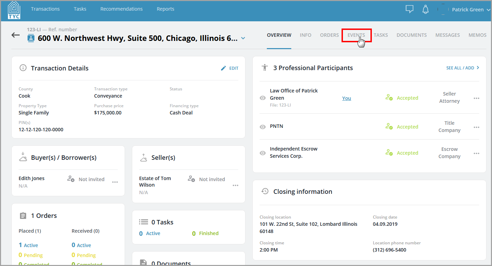Expand the property address dropdown chevron
The height and width of the screenshot is (266, 492).
(x=243, y=38)
